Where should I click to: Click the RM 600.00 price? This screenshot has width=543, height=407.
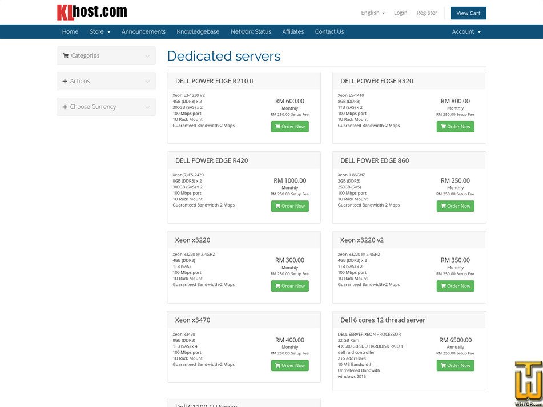pyautogui.click(x=290, y=101)
